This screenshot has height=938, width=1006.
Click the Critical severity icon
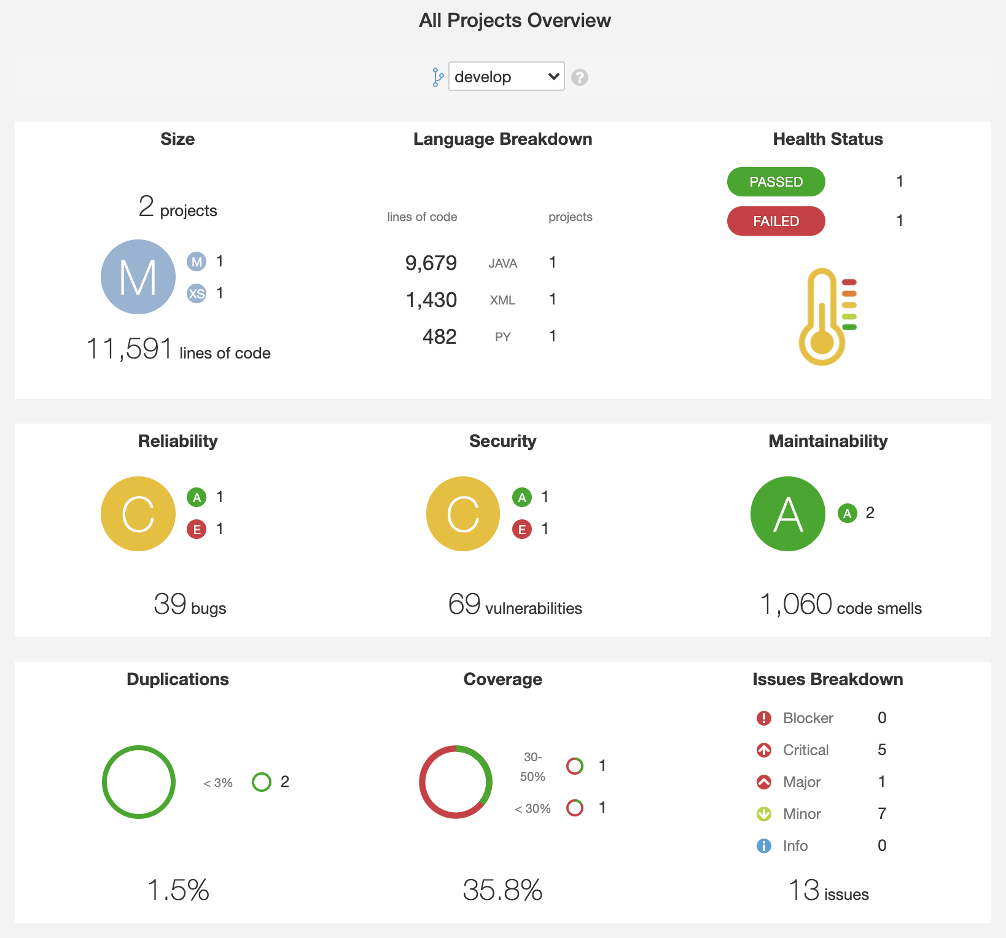(x=764, y=750)
